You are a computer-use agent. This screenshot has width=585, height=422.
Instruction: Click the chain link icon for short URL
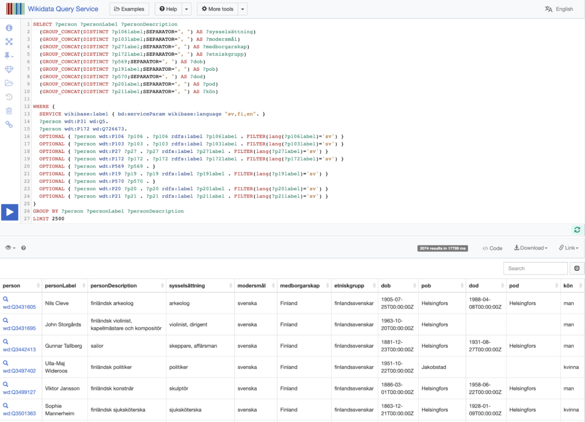tap(9, 124)
